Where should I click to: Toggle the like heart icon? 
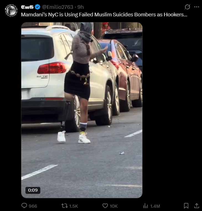coord(105,206)
